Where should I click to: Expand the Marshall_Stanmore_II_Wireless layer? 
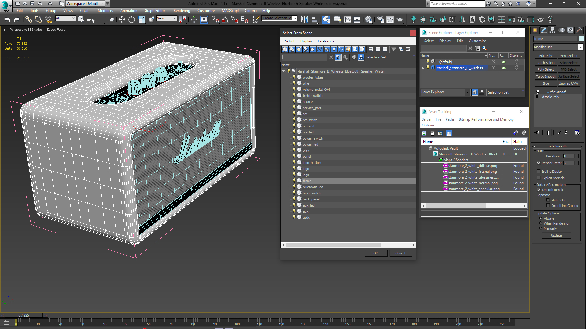[x=423, y=68]
